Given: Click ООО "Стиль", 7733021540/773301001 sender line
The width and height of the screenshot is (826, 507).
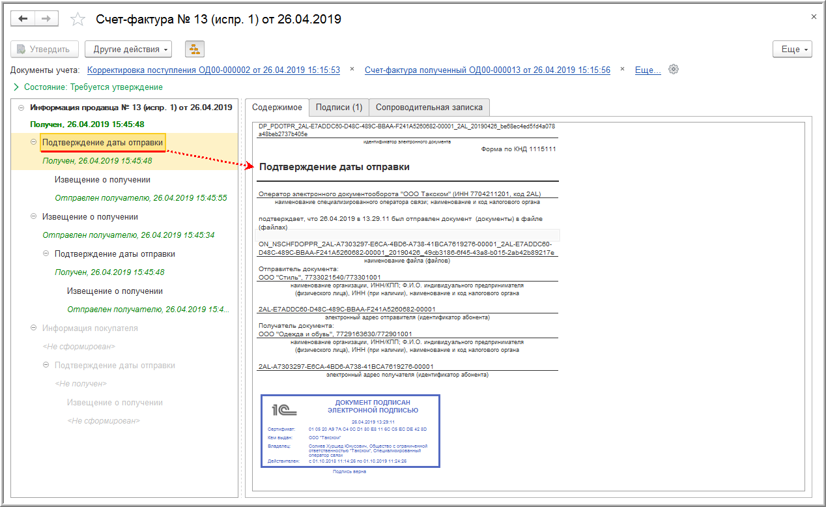Looking at the screenshot, I should click(x=320, y=277).
